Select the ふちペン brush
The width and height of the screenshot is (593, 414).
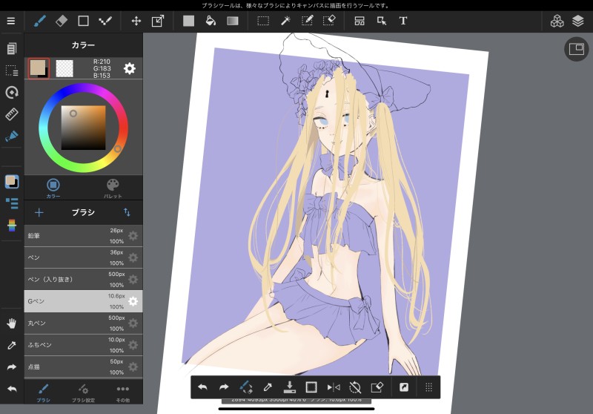coord(83,345)
